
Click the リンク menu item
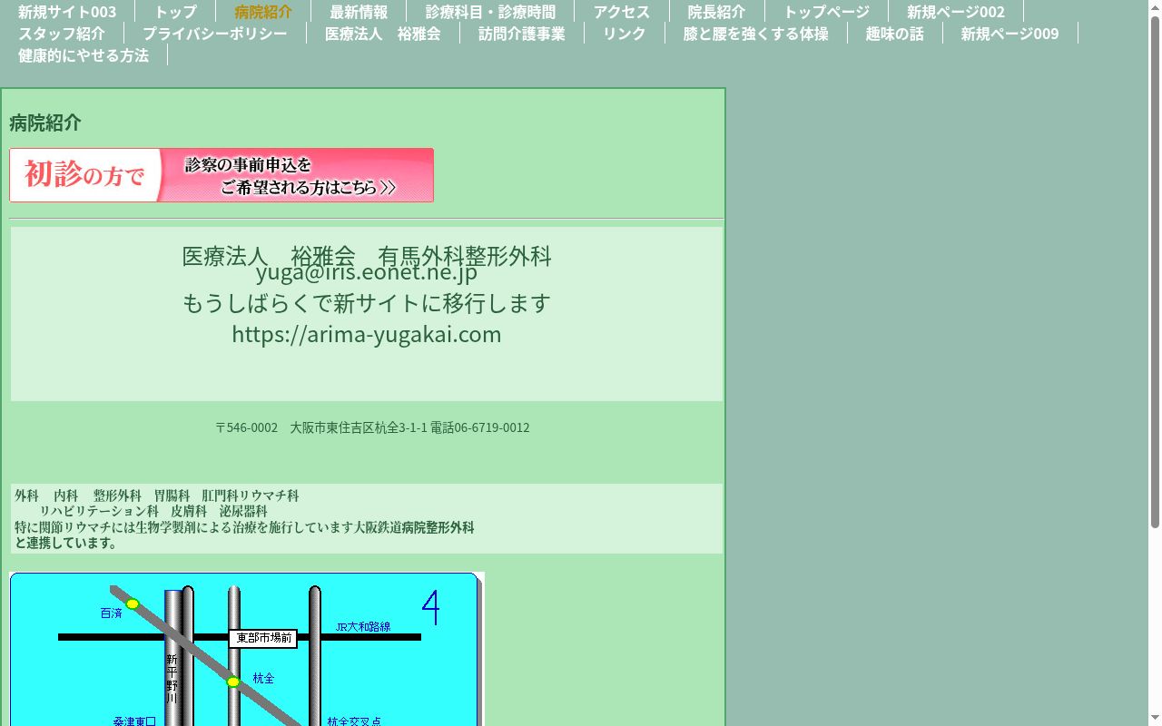[625, 34]
